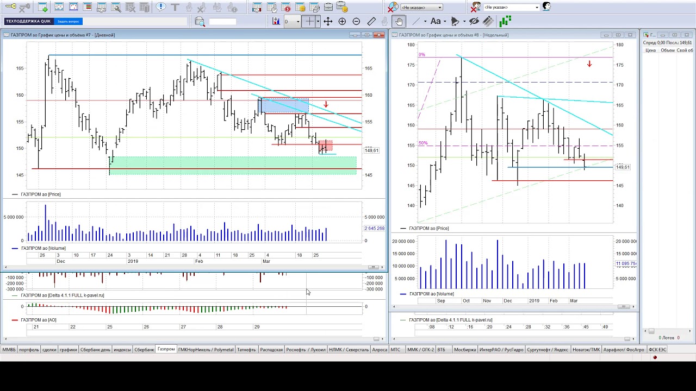This screenshot has height=391, width=696.
Task: Click the alert bell icon
Action: [455, 21]
